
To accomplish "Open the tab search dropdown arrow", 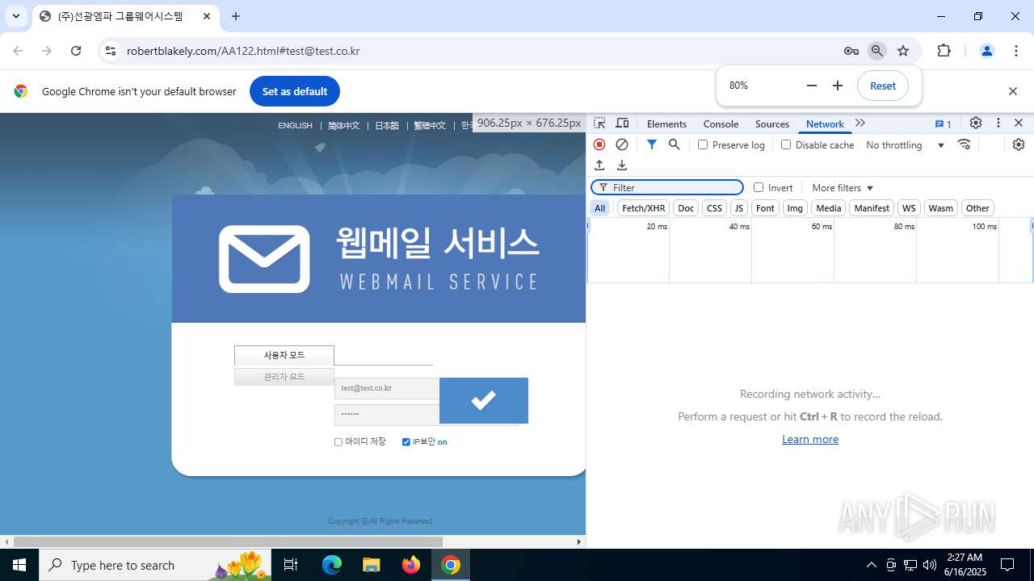I will [x=16, y=16].
